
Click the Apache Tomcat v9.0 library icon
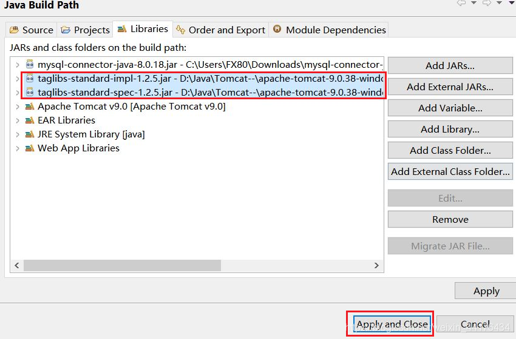30,107
